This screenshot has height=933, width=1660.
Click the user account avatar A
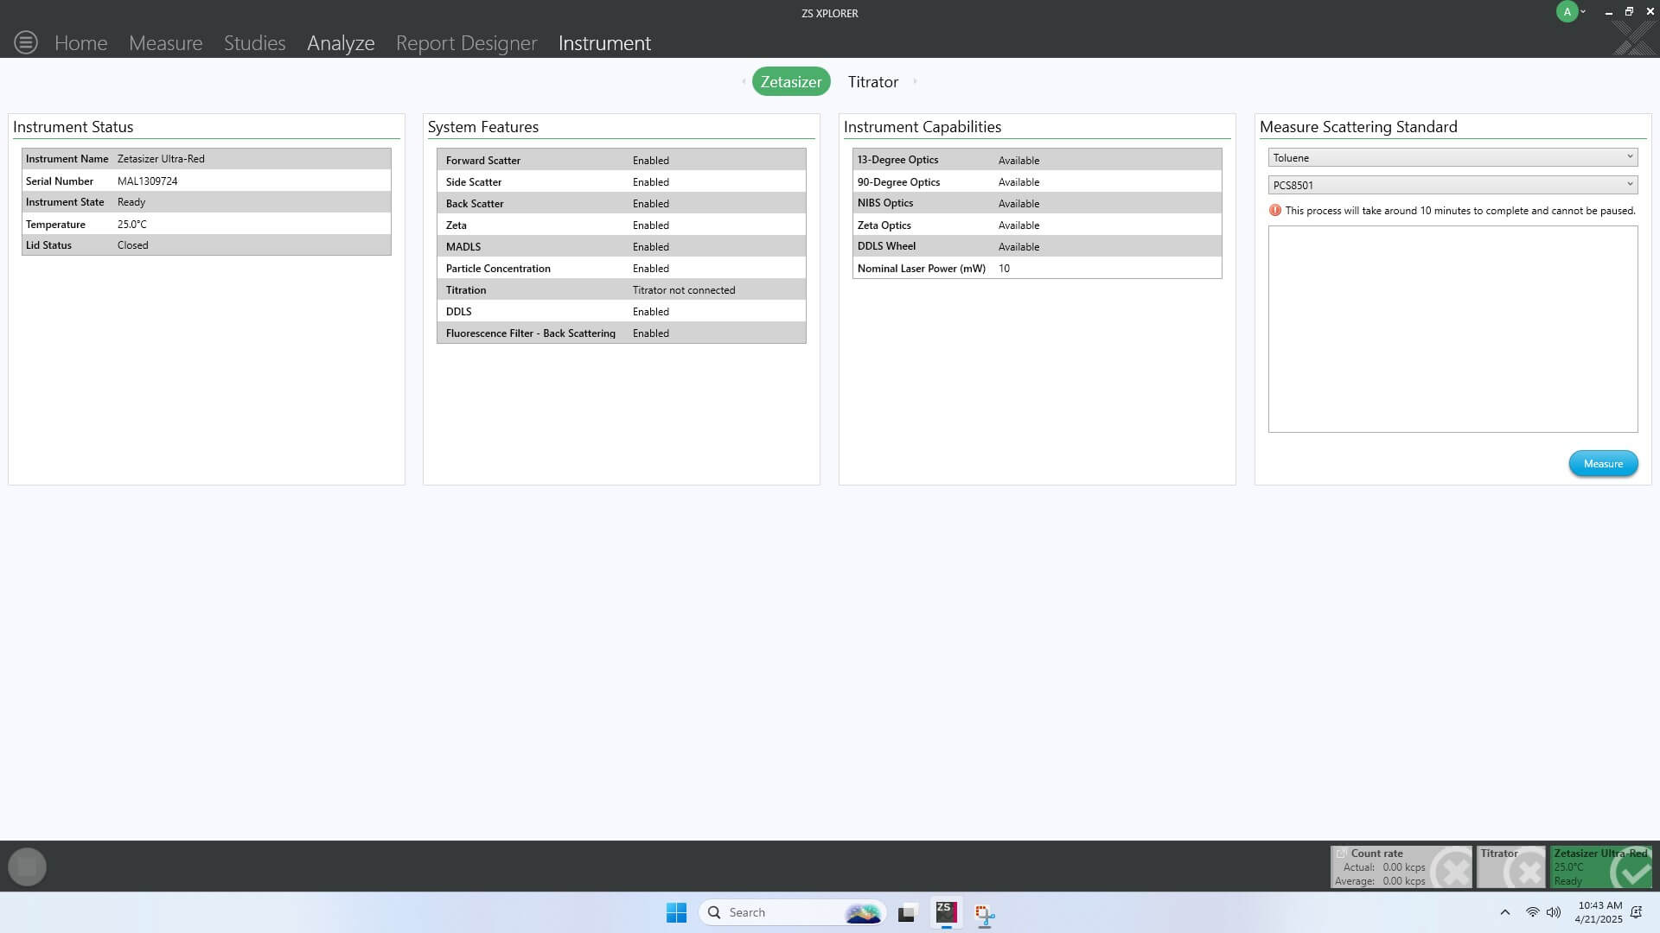click(x=1567, y=12)
